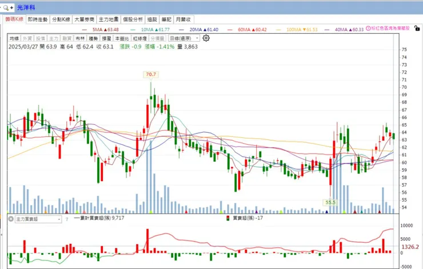Viewport: 423px width, 269px height.
Task: Toggle the 趨勢 overlay button
Action: coord(93,38)
